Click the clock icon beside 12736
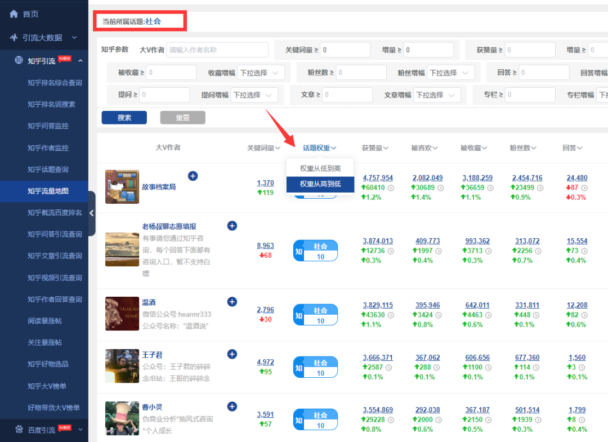Viewport: 608px width, 442px height. [391, 251]
